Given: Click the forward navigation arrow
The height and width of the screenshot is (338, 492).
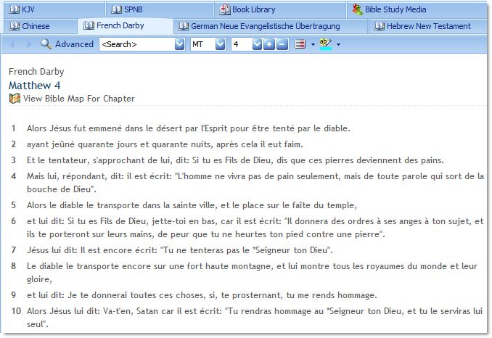Looking at the screenshot, I should point(28,44).
